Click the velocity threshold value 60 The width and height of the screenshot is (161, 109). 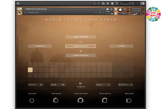pos(81,51)
